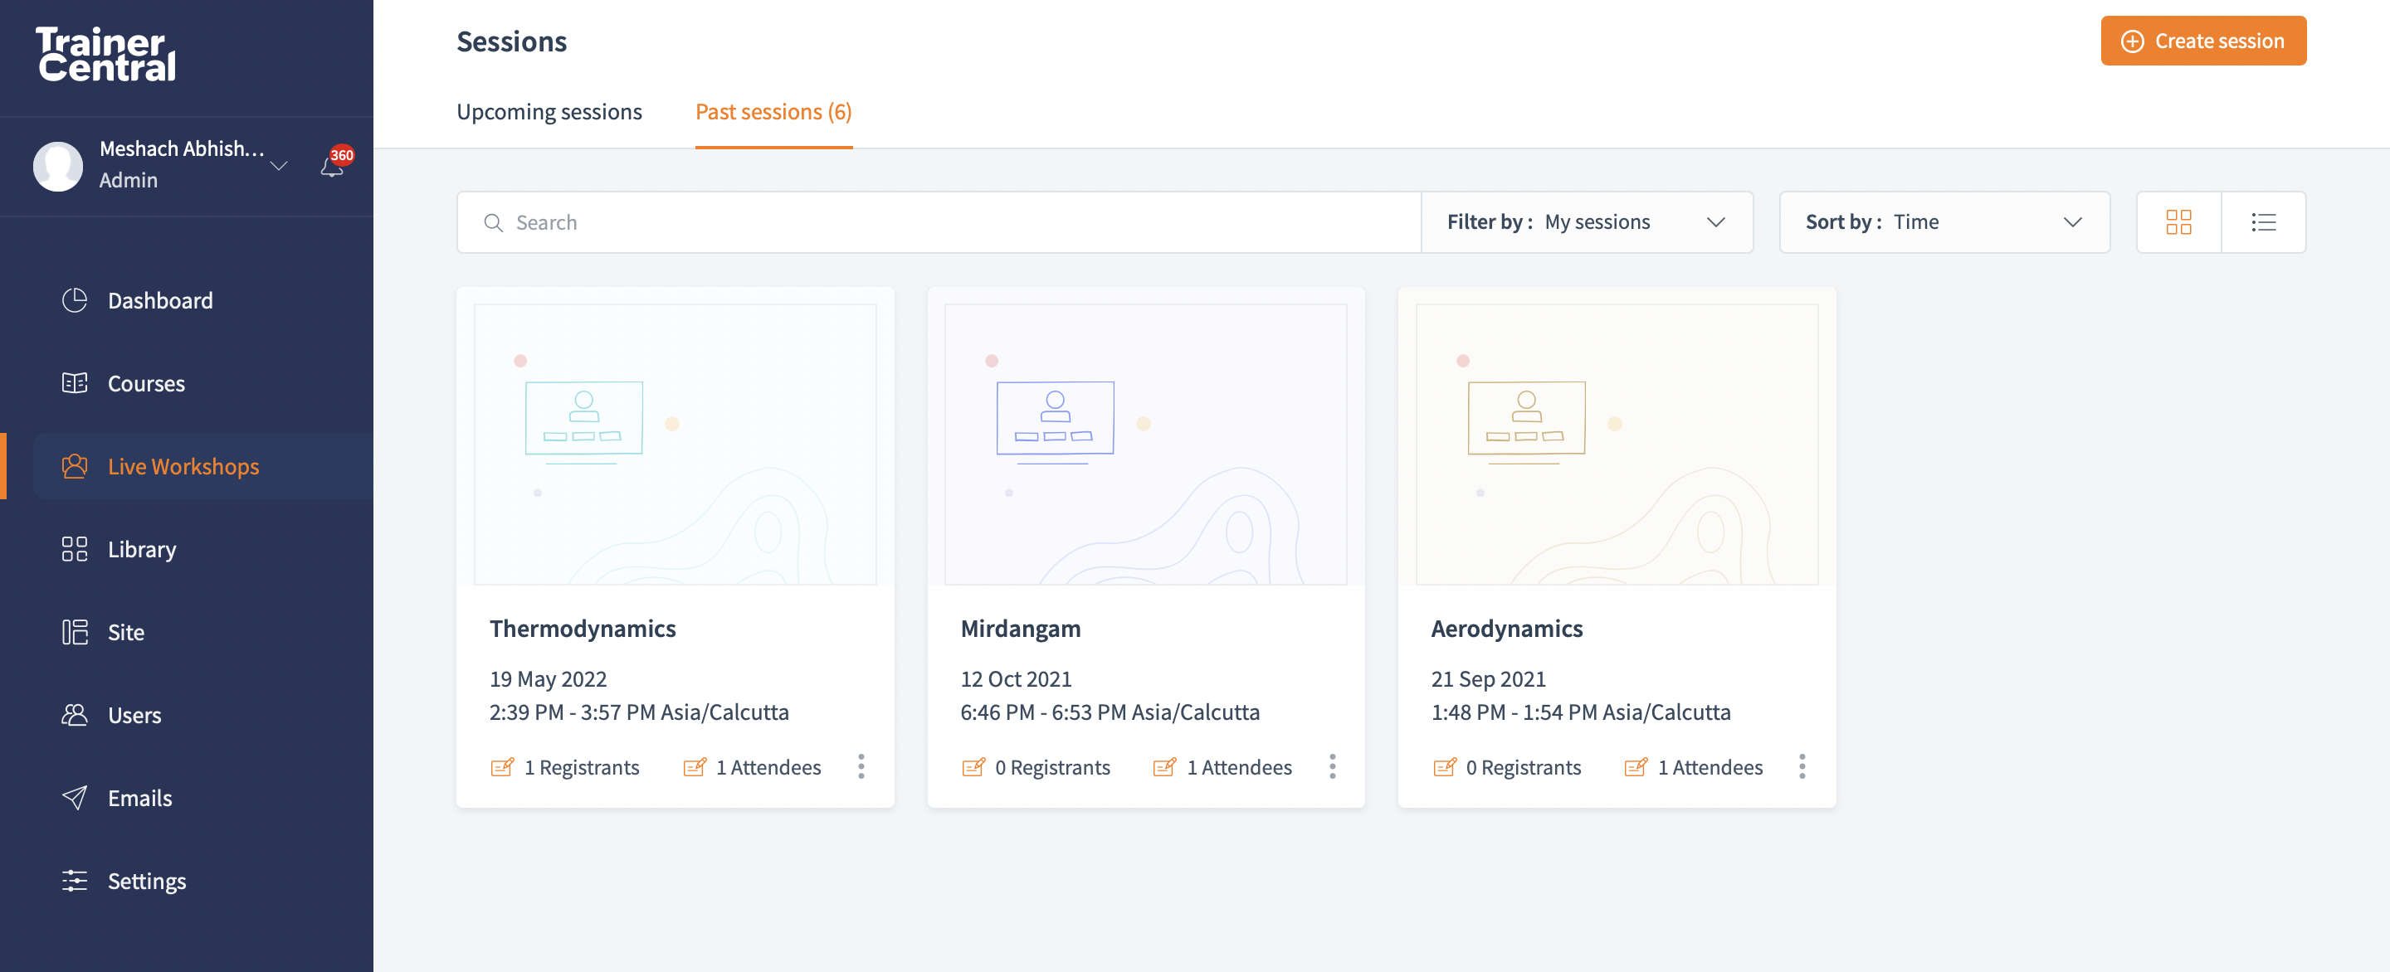Click the Registrants icon on Aerodynamics card

click(1445, 767)
